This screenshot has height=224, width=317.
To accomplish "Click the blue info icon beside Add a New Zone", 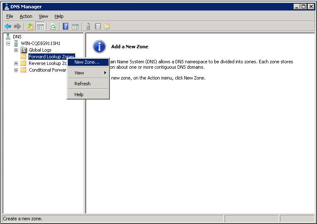I will click(x=99, y=47).
